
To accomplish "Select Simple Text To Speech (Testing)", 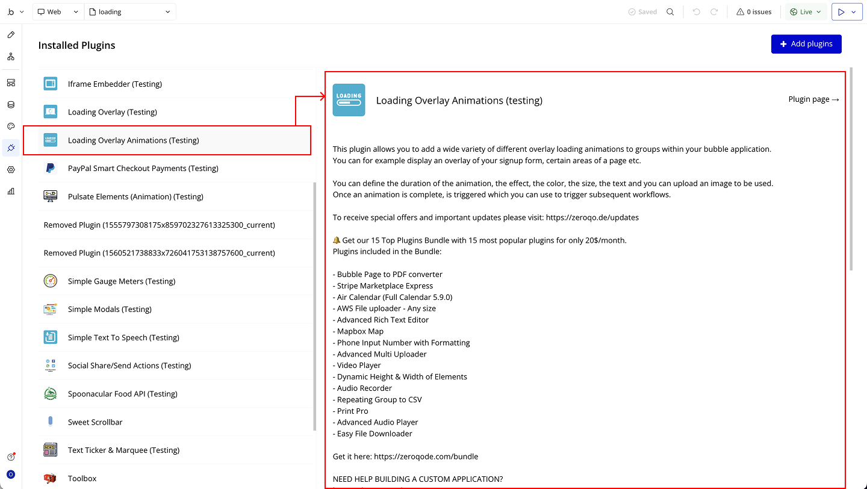I will [177, 337].
